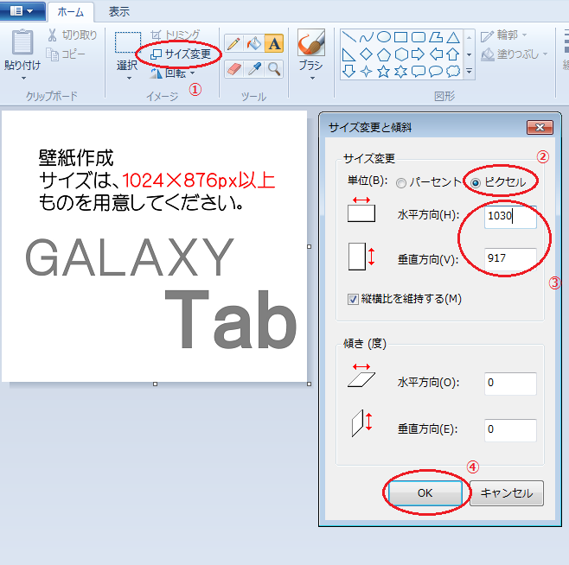Choose the Hexagon shape
569x565 pixels.
[x=400, y=54]
